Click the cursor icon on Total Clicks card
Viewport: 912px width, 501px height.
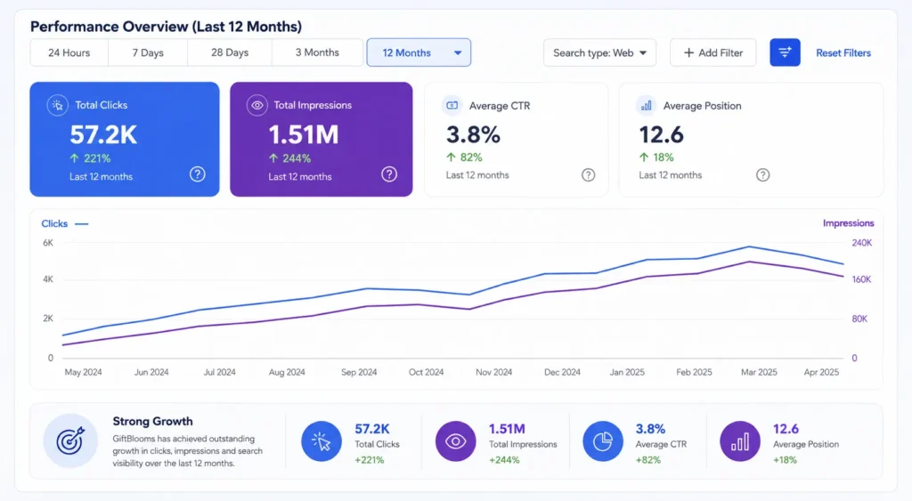[x=58, y=105]
